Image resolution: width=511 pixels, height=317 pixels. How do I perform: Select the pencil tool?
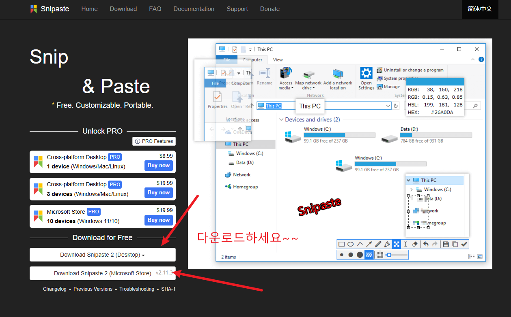[378, 244]
